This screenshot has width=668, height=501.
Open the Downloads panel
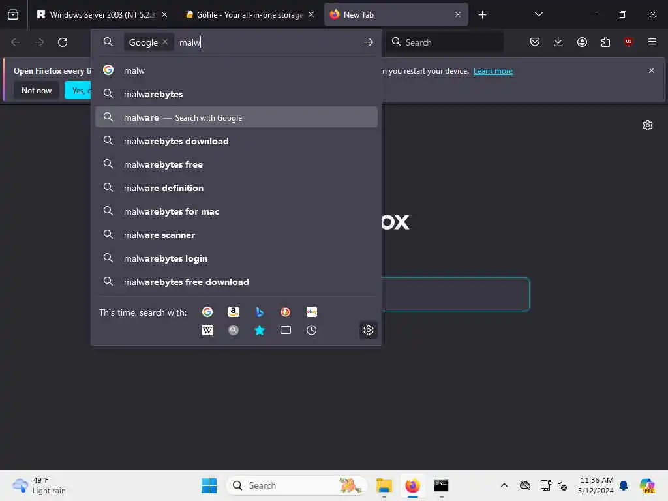(558, 42)
